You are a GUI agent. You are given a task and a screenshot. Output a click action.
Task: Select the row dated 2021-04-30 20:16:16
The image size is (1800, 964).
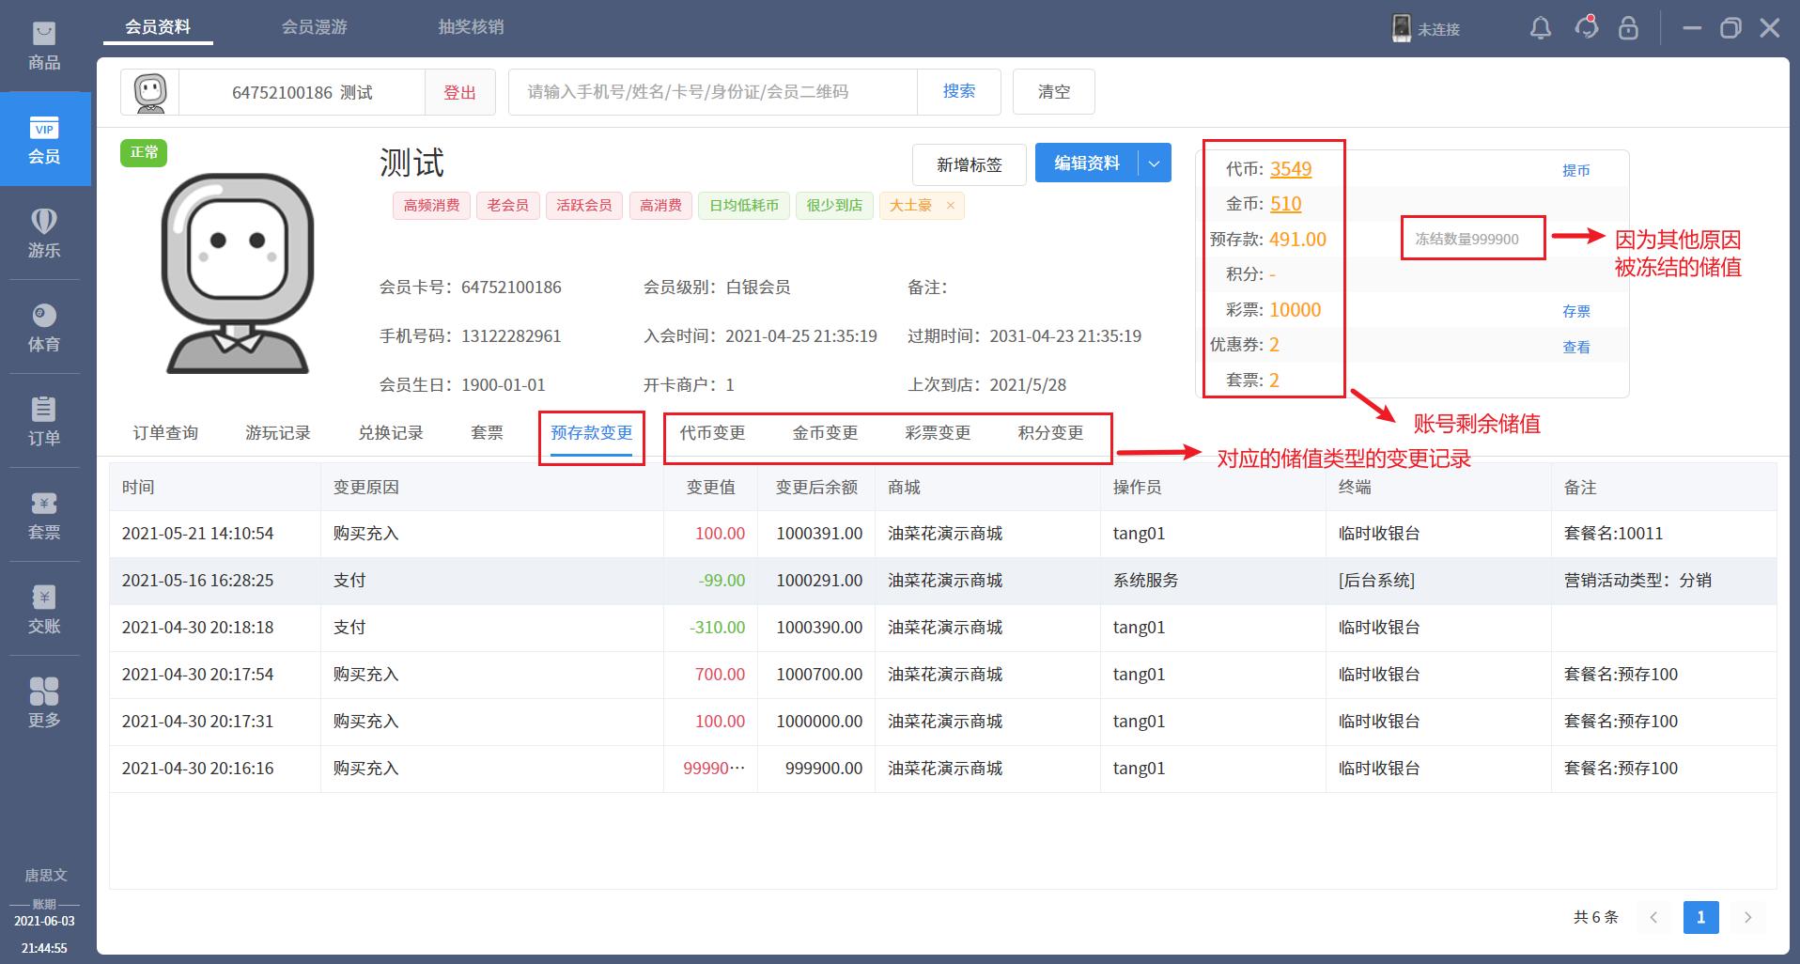pyautogui.click(x=943, y=769)
